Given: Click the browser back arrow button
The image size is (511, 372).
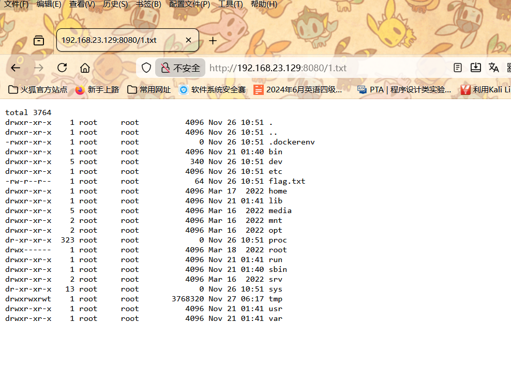Looking at the screenshot, I should 16,68.
